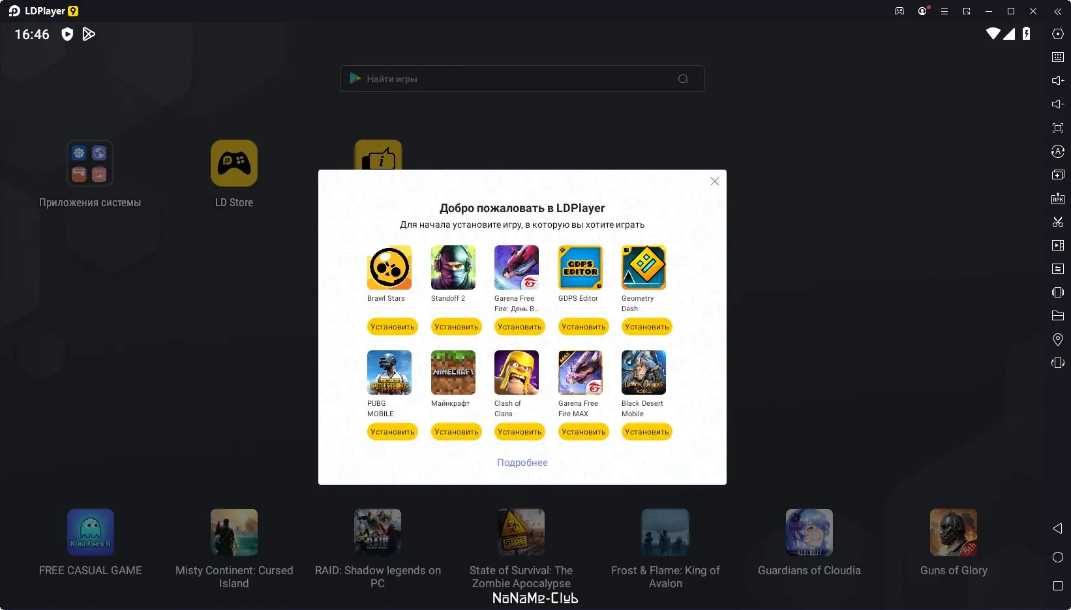Install Brawl Stars
Screen dimensions: 1071x610
392,327
